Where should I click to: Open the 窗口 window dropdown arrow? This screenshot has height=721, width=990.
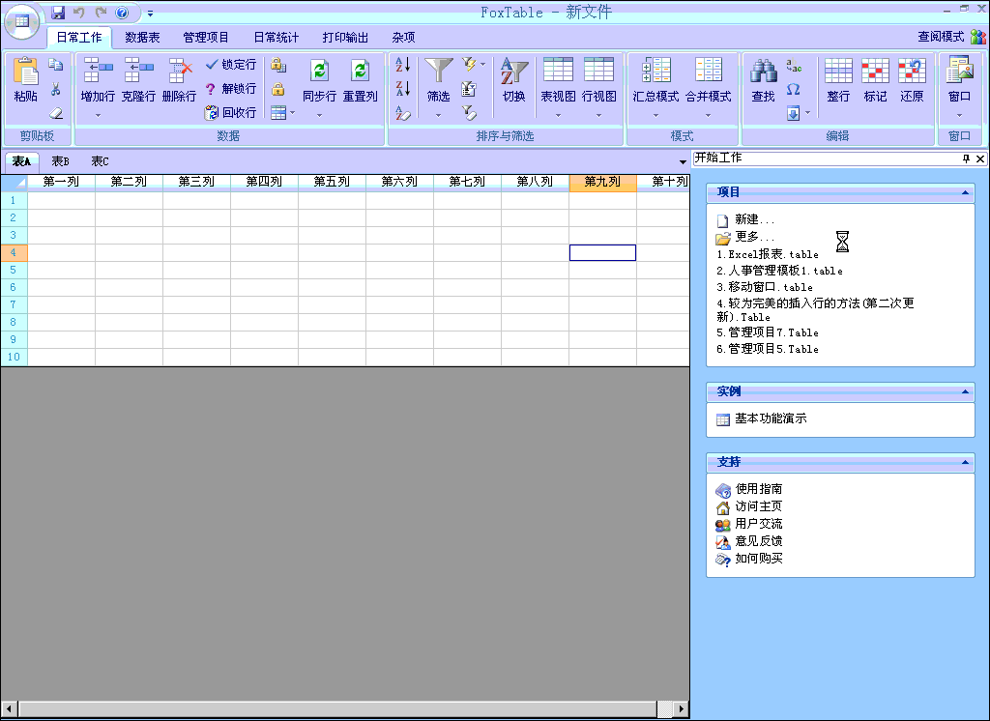coord(959,116)
